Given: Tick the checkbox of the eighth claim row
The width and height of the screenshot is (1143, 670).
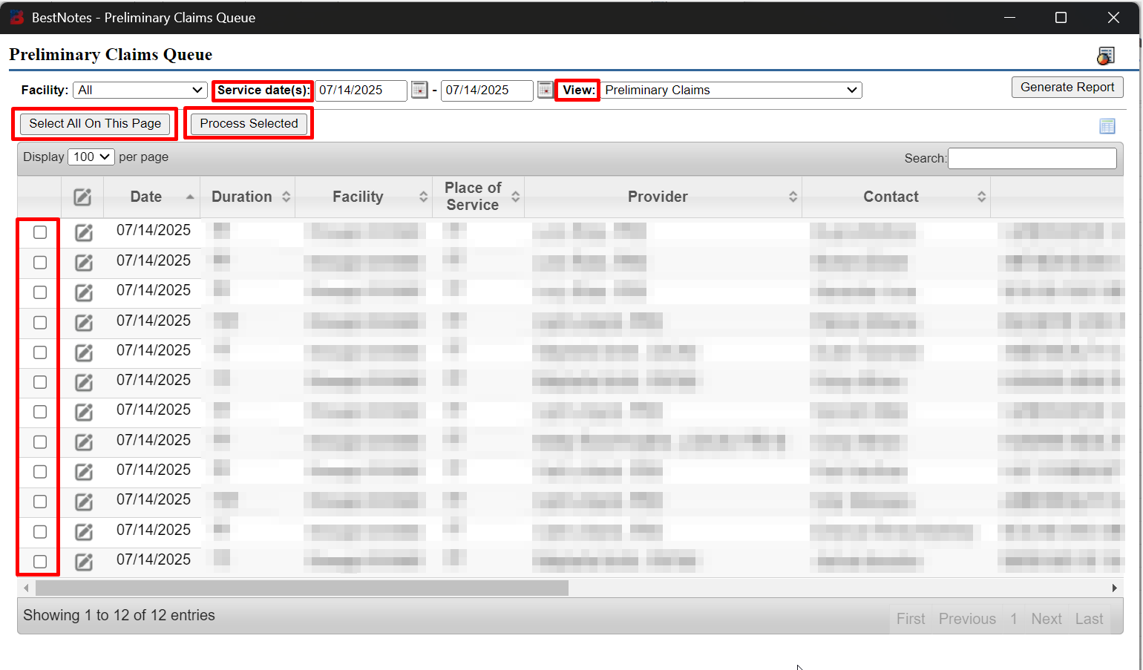Looking at the screenshot, I should 40,442.
